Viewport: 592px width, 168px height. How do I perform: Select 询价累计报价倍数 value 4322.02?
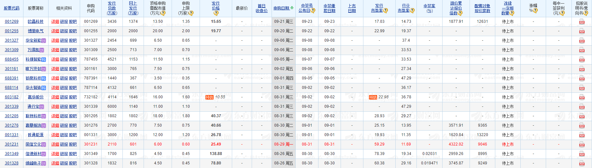(456, 144)
